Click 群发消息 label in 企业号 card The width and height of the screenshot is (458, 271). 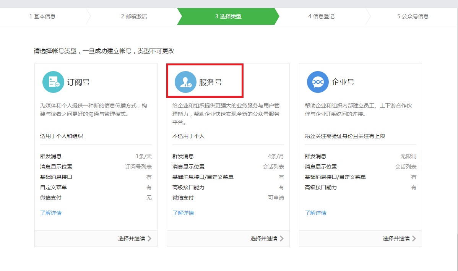click(x=315, y=156)
